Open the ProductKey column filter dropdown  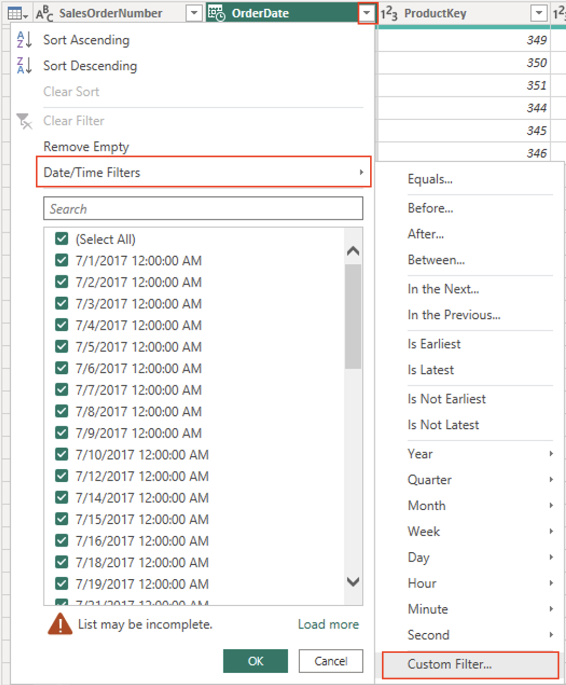pos(539,13)
